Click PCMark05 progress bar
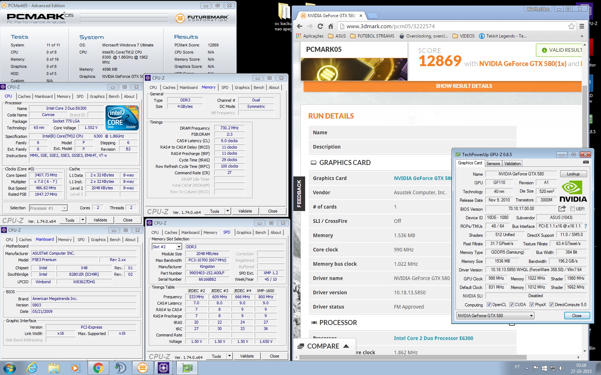The width and height of the screenshot is (601, 375). click(x=124, y=19)
